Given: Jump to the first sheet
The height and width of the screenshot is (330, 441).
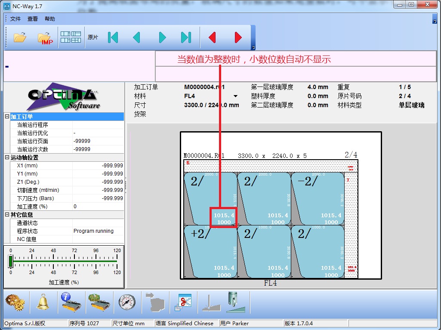Looking at the screenshot, I should point(113,38).
